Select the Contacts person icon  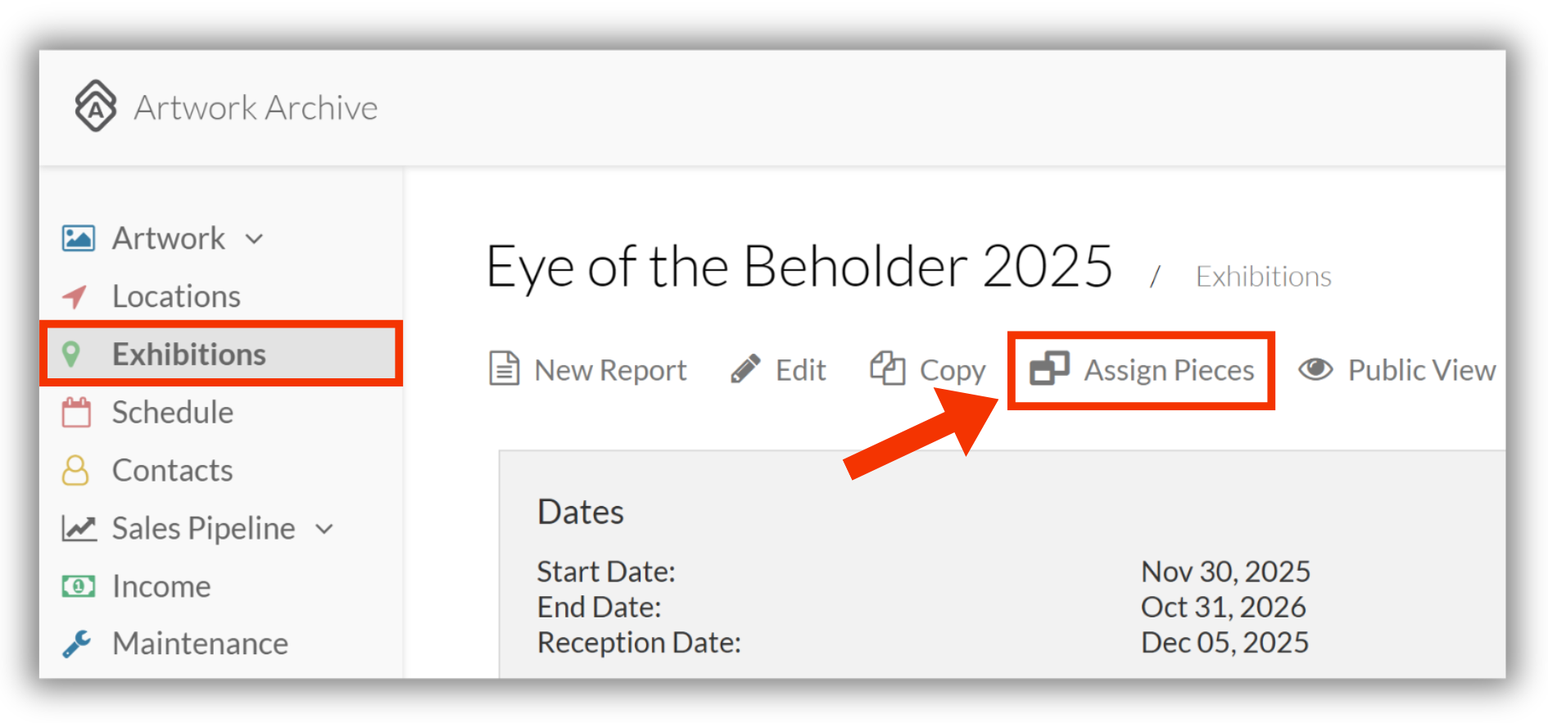click(x=75, y=470)
